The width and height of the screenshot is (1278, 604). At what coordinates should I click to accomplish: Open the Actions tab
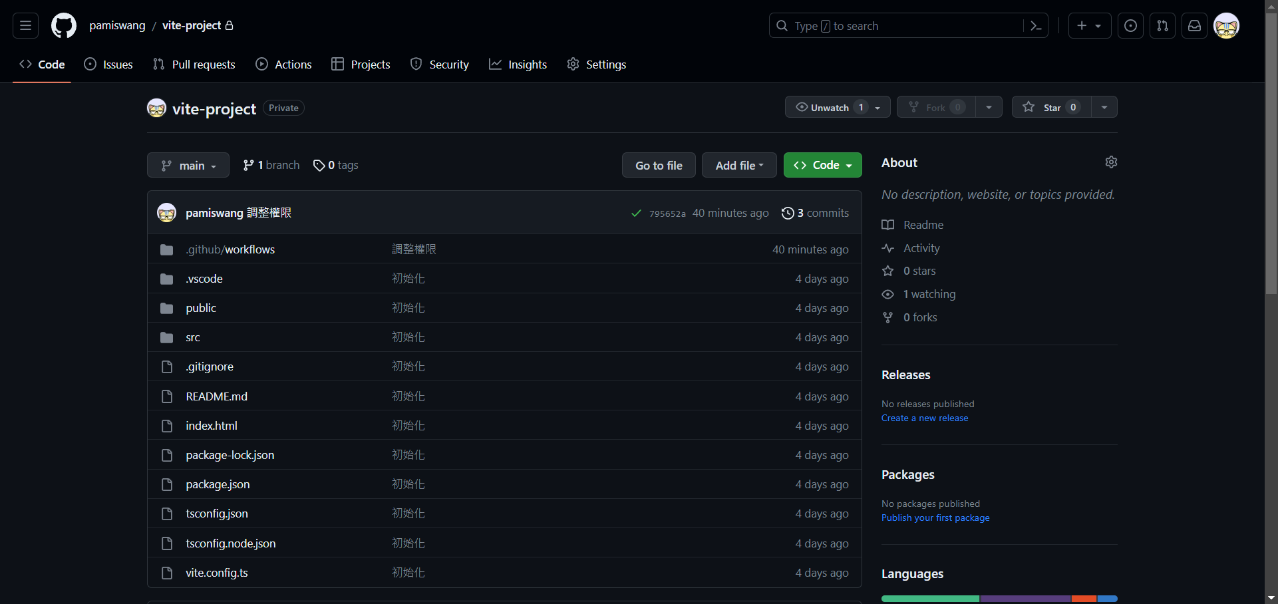pyautogui.click(x=283, y=65)
